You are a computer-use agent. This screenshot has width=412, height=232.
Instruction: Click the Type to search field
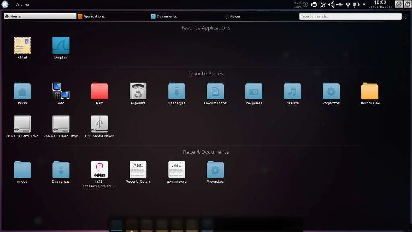click(x=350, y=16)
